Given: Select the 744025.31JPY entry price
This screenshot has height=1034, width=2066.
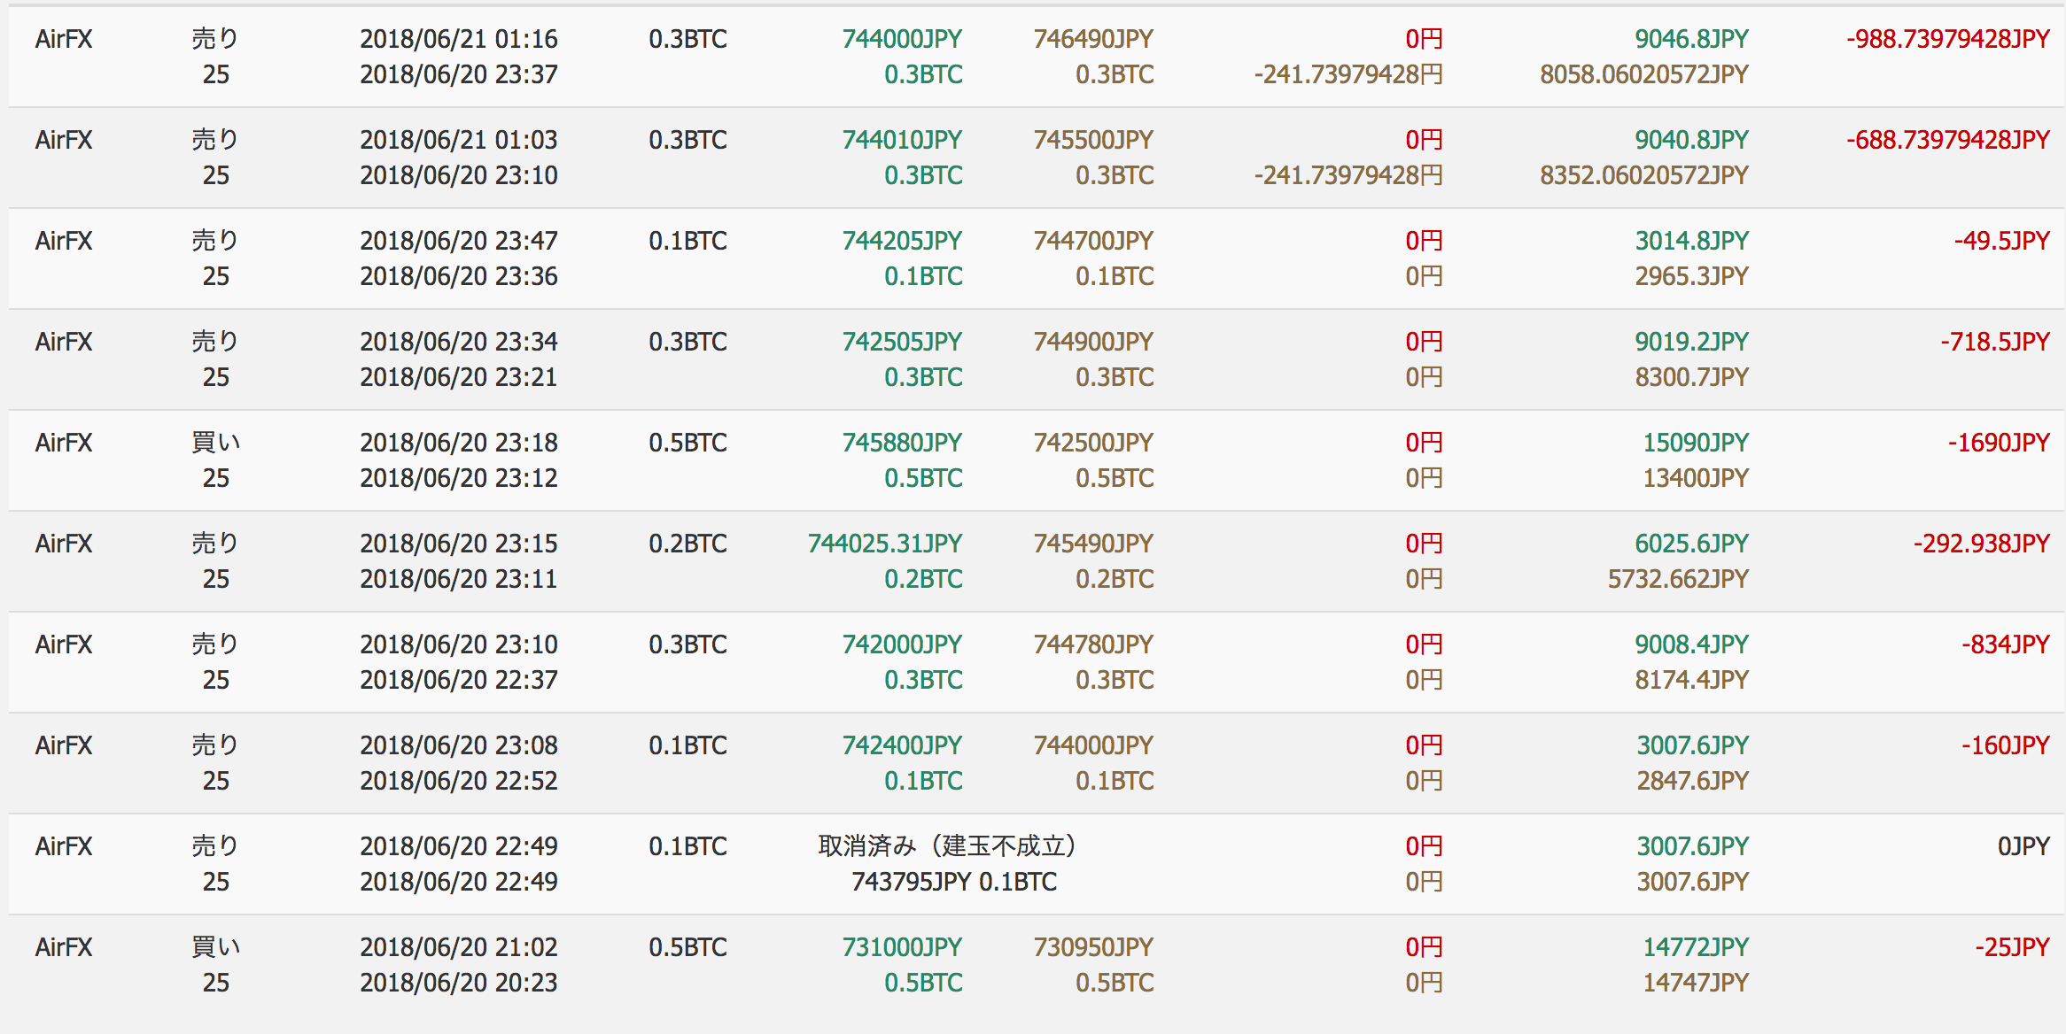Looking at the screenshot, I should point(885,544).
